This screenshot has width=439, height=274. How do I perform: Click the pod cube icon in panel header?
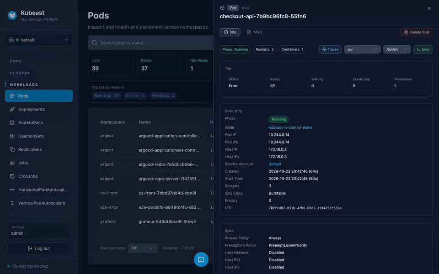[222, 8]
